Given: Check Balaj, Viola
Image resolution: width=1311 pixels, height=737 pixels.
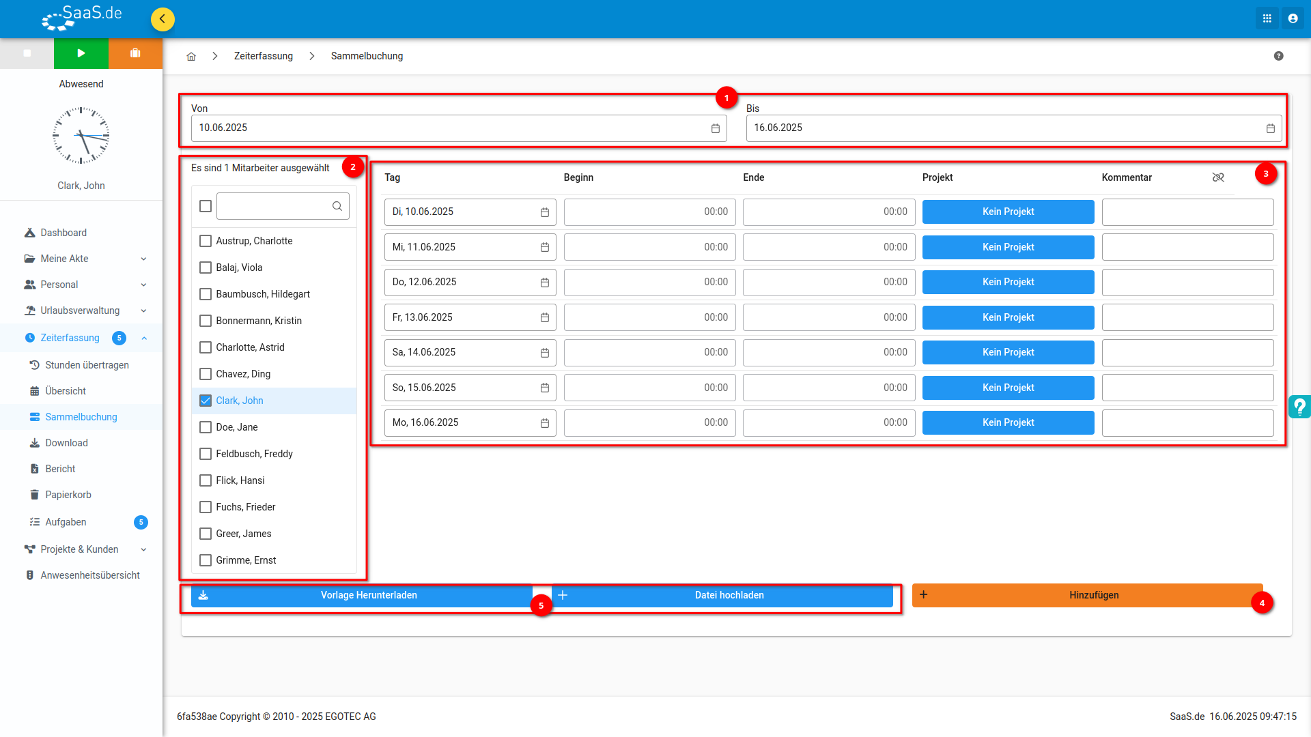Looking at the screenshot, I should pyautogui.click(x=205, y=268).
